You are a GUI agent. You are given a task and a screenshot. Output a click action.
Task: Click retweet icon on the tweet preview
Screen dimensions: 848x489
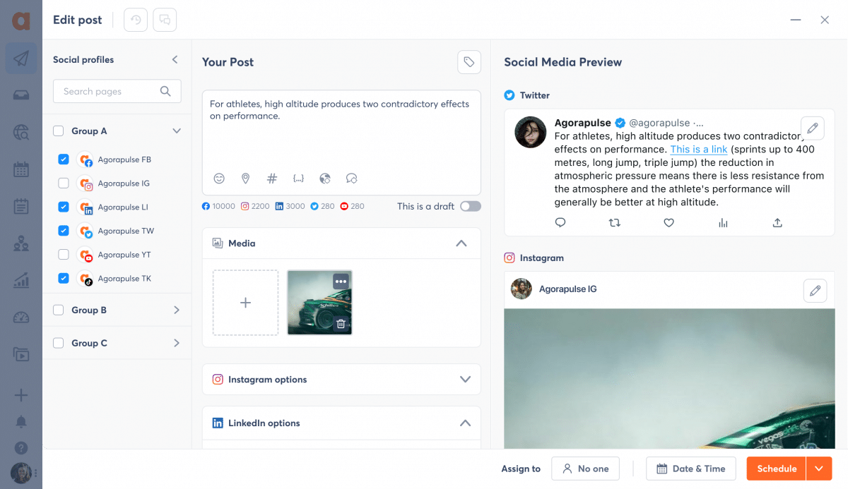click(615, 223)
